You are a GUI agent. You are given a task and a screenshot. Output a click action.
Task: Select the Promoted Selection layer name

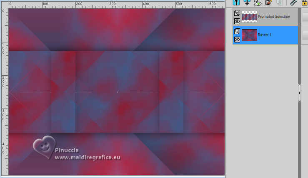coord(274,17)
